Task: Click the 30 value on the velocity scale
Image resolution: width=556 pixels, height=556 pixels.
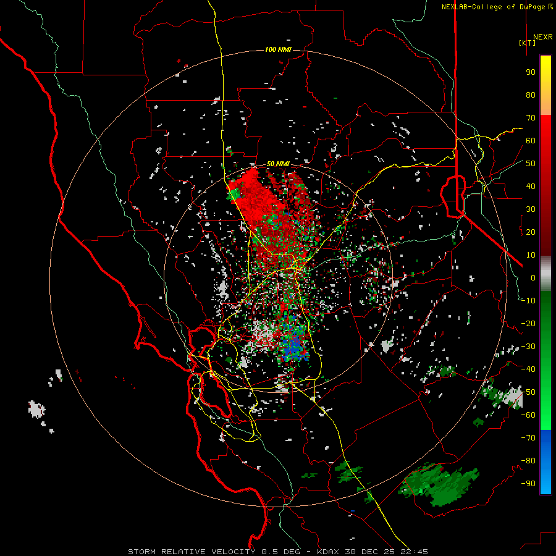Action: (531, 209)
